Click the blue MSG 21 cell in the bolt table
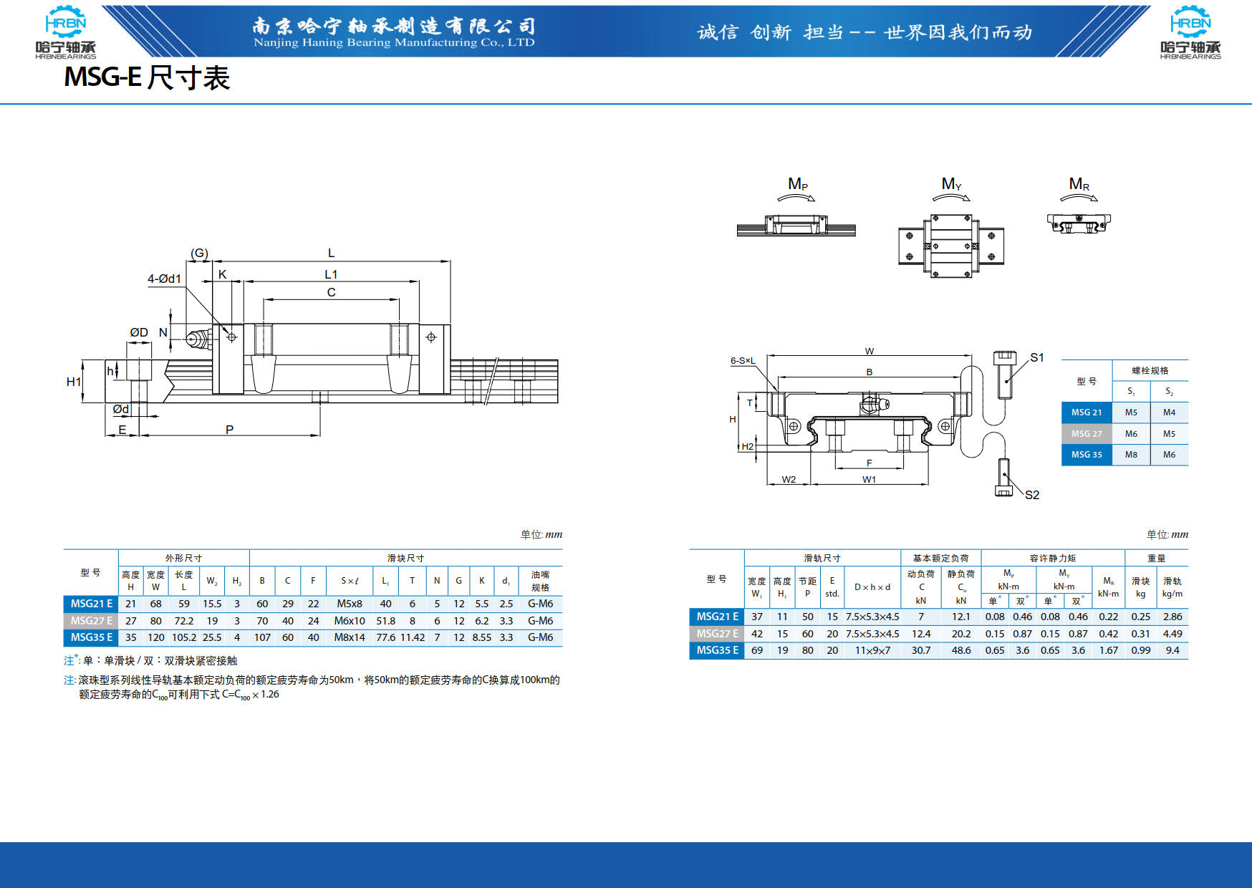The height and width of the screenshot is (888, 1252). pyautogui.click(x=1087, y=412)
